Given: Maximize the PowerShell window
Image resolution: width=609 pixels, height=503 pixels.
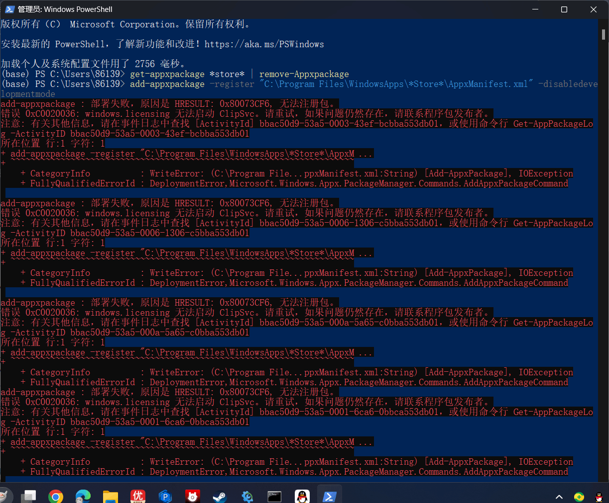Looking at the screenshot, I should [564, 9].
